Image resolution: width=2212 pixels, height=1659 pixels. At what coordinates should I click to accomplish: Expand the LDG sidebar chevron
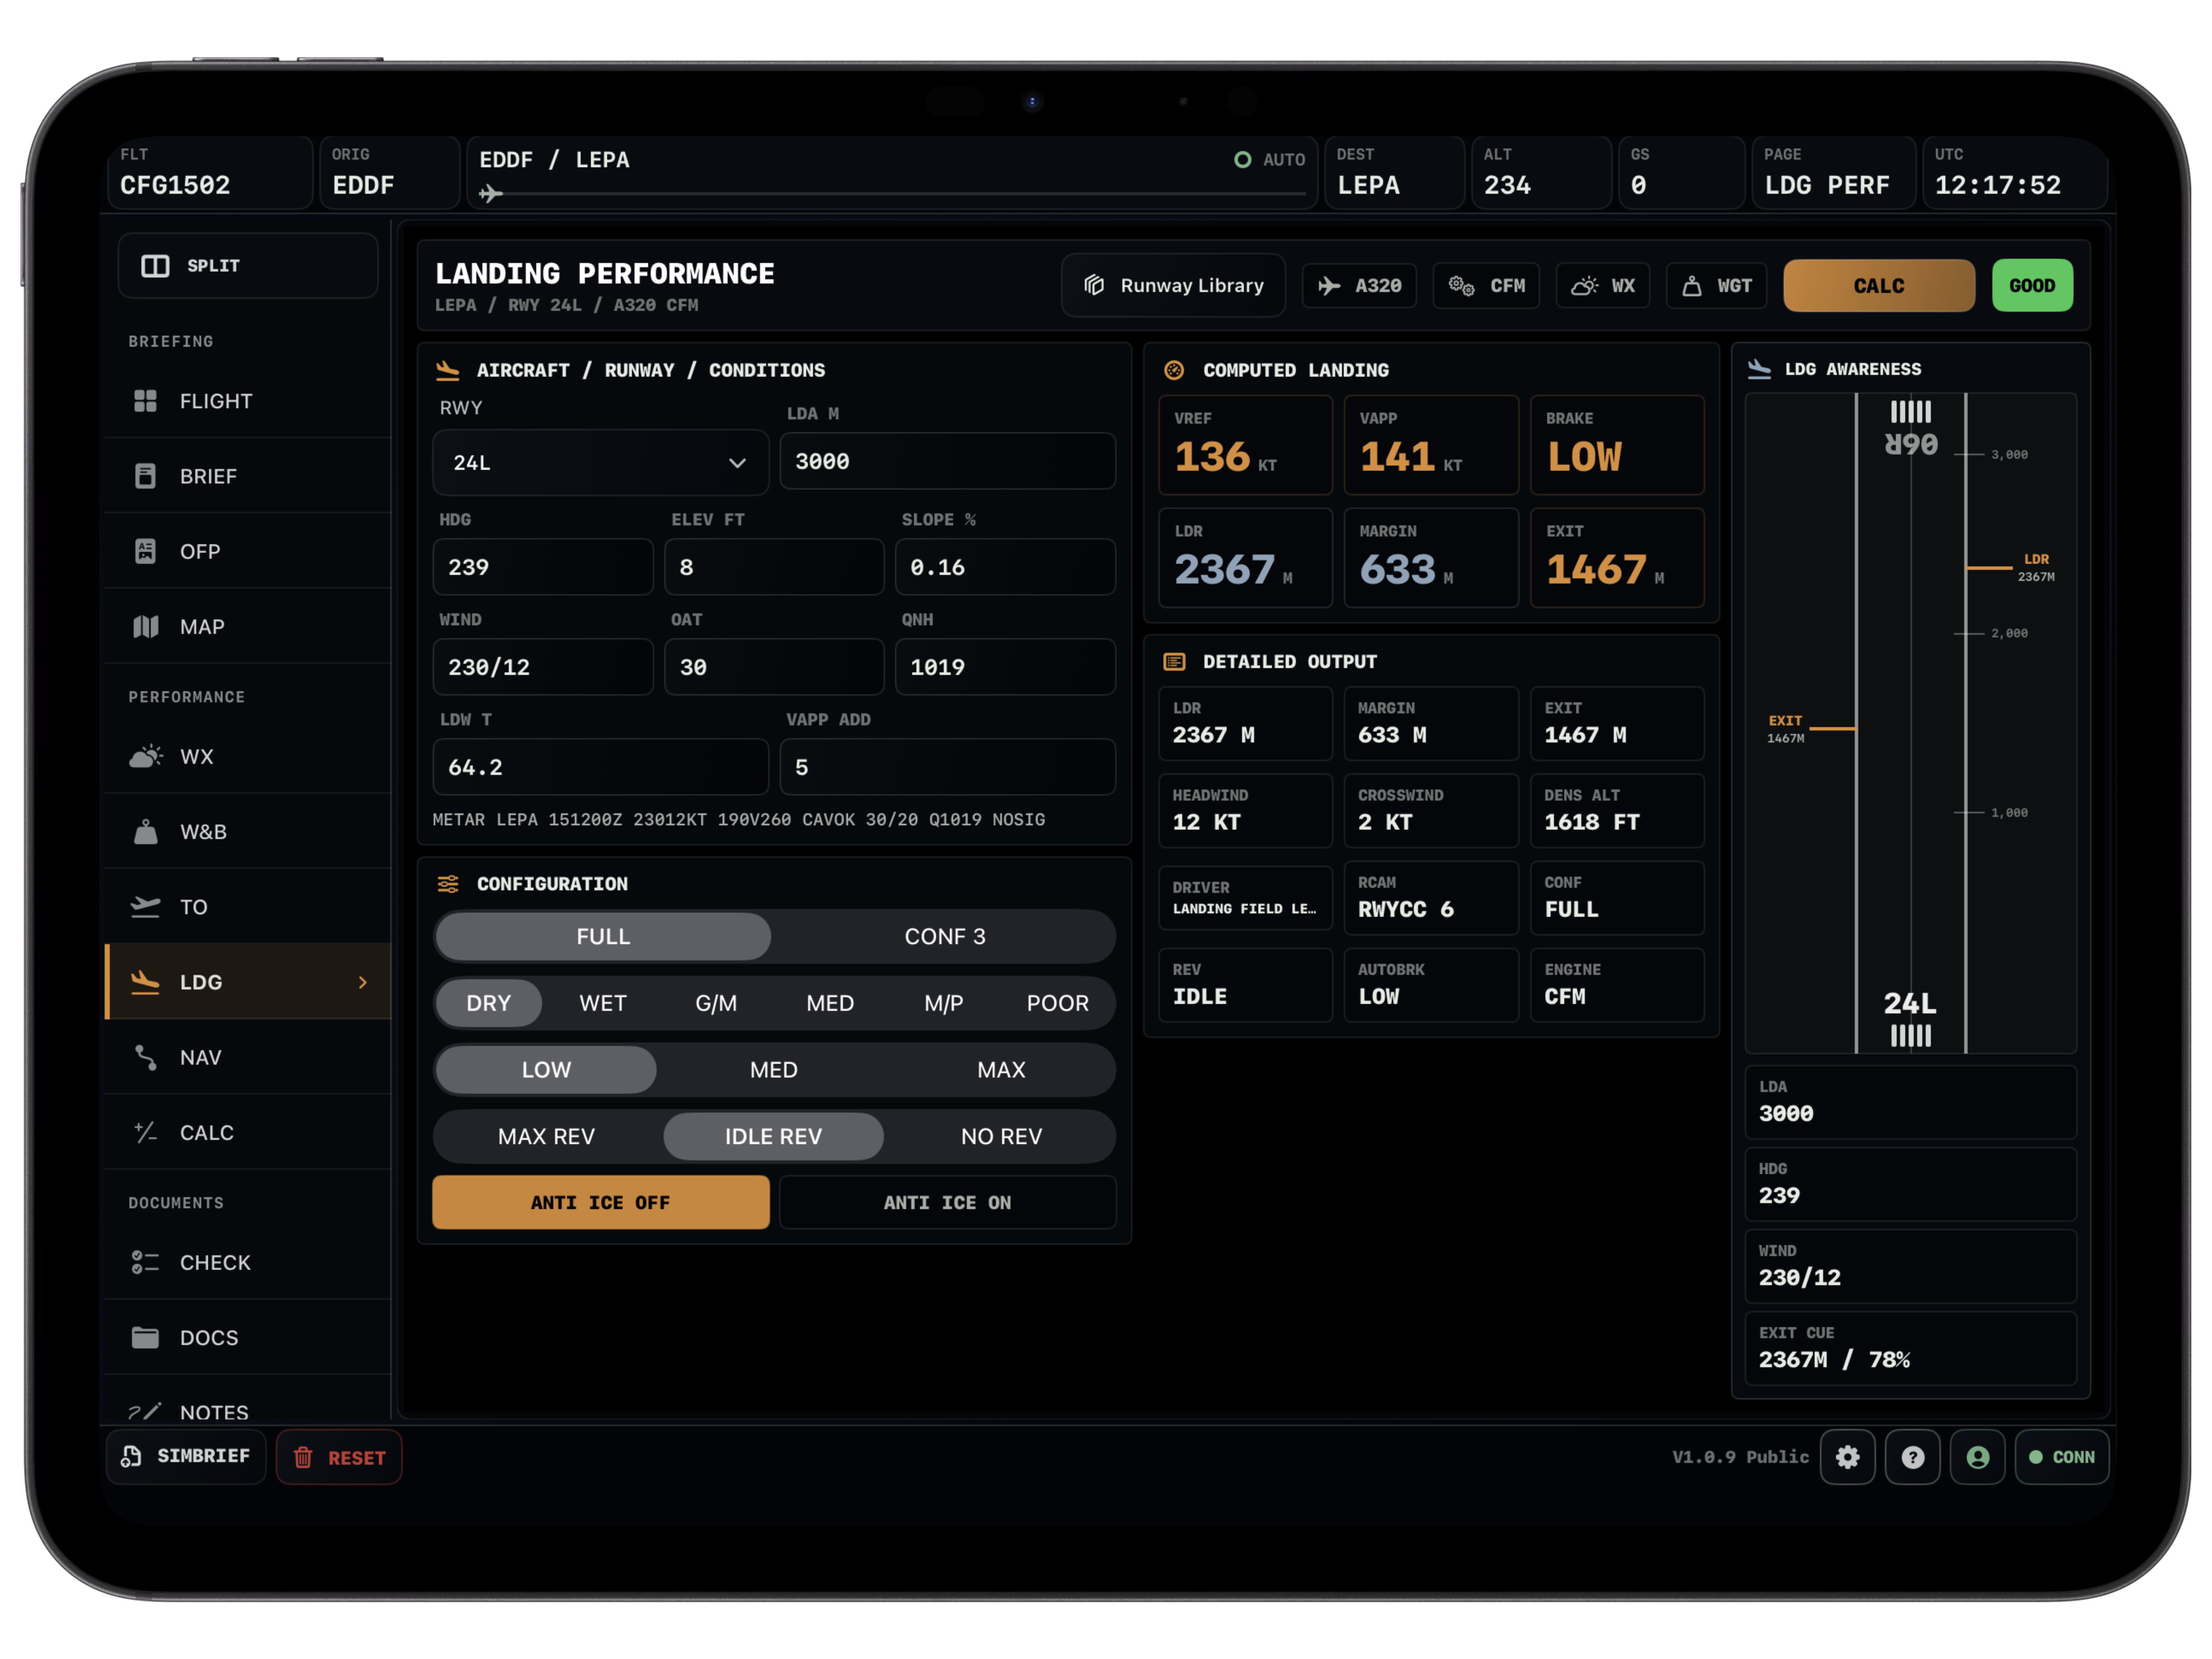pos(363,982)
